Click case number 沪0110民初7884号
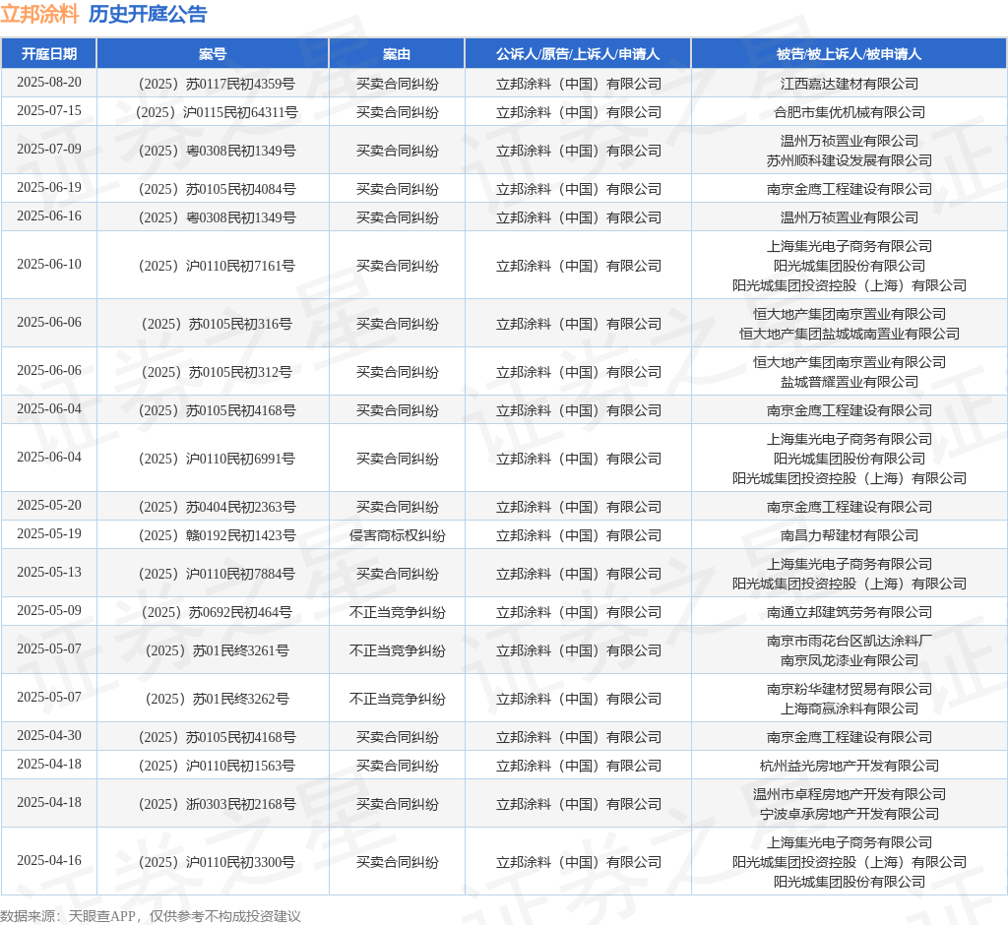 tap(217, 574)
